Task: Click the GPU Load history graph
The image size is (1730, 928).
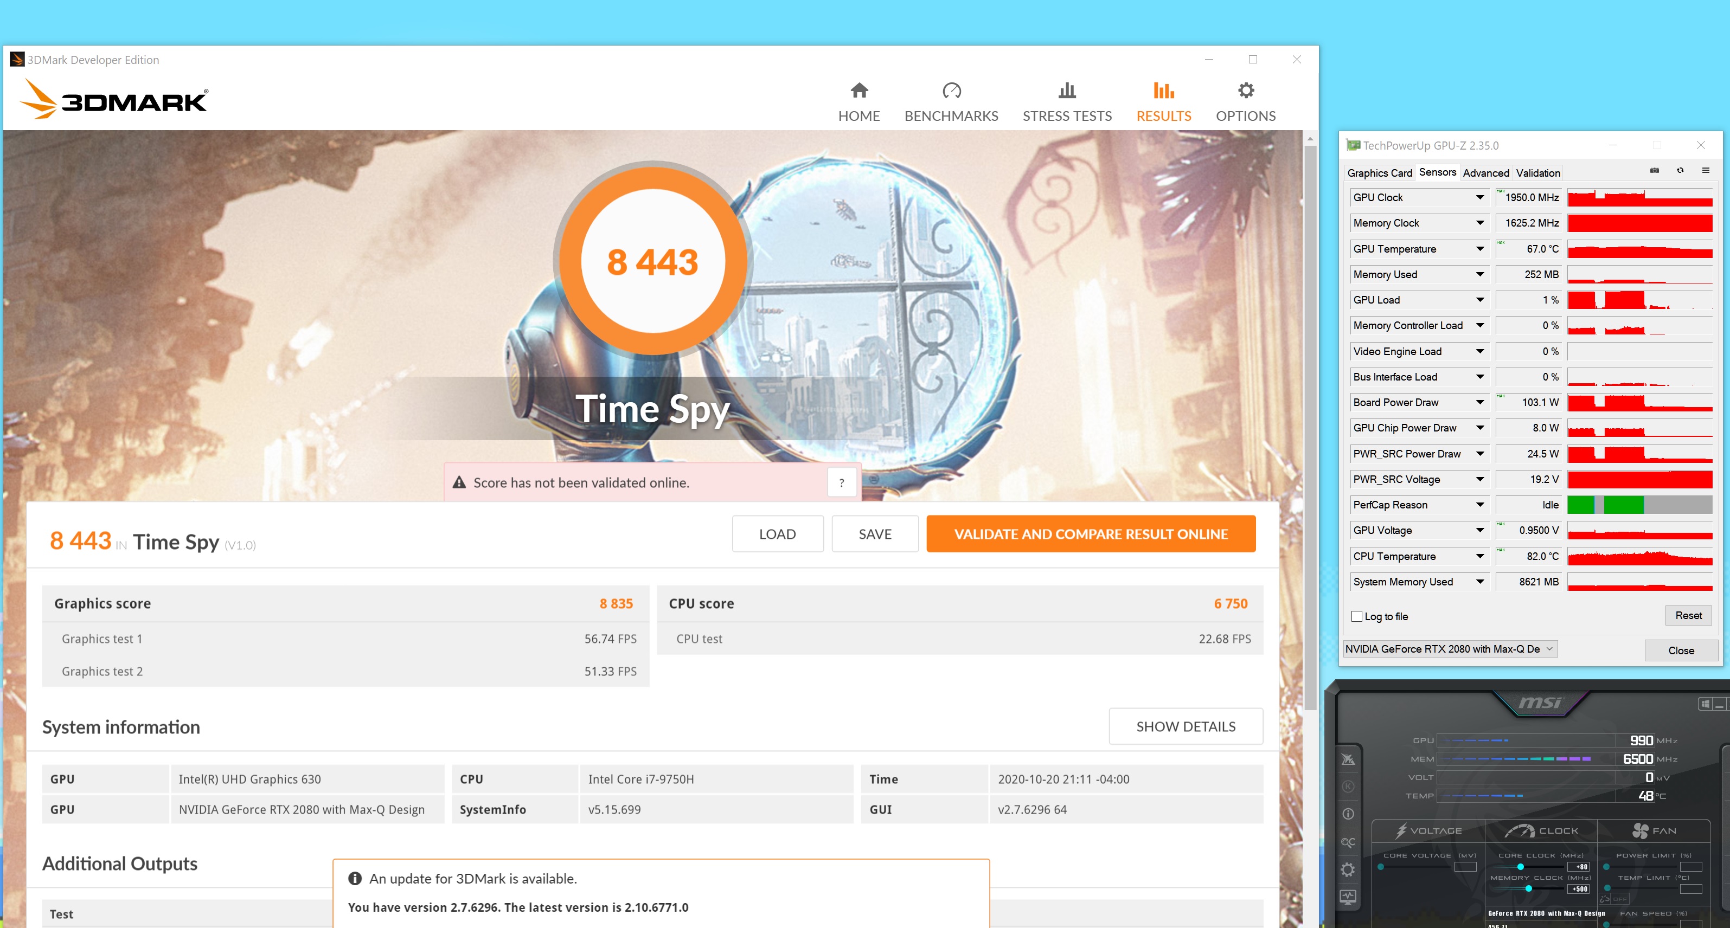Action: [1639, 299]
